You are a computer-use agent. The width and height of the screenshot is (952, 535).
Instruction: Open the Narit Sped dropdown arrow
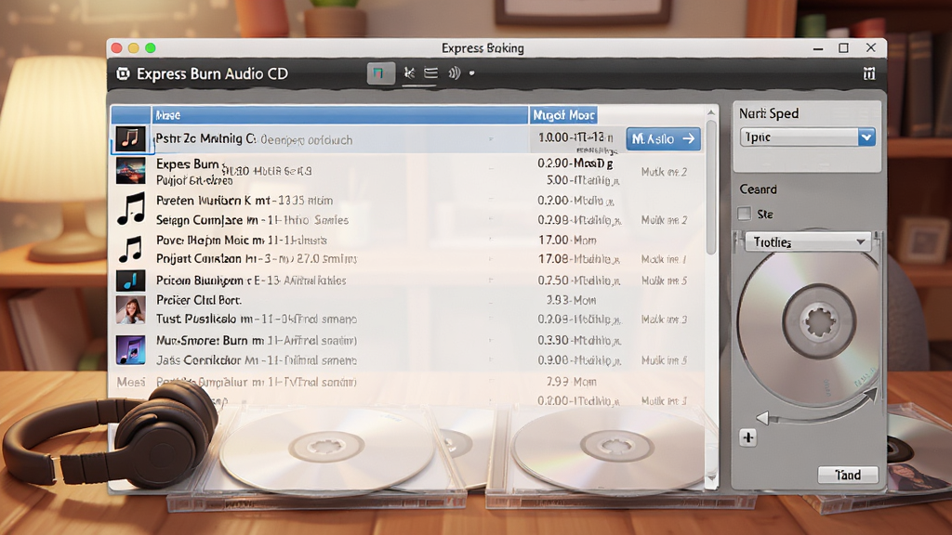click(x=866, y=137)
